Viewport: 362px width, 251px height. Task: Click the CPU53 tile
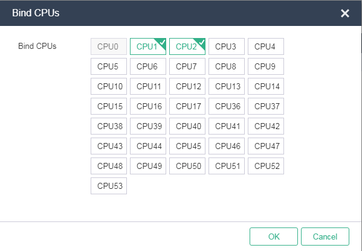[109, 186]
